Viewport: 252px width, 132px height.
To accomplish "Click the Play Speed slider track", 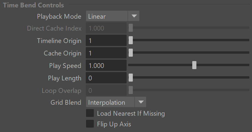I will (189, 65).
